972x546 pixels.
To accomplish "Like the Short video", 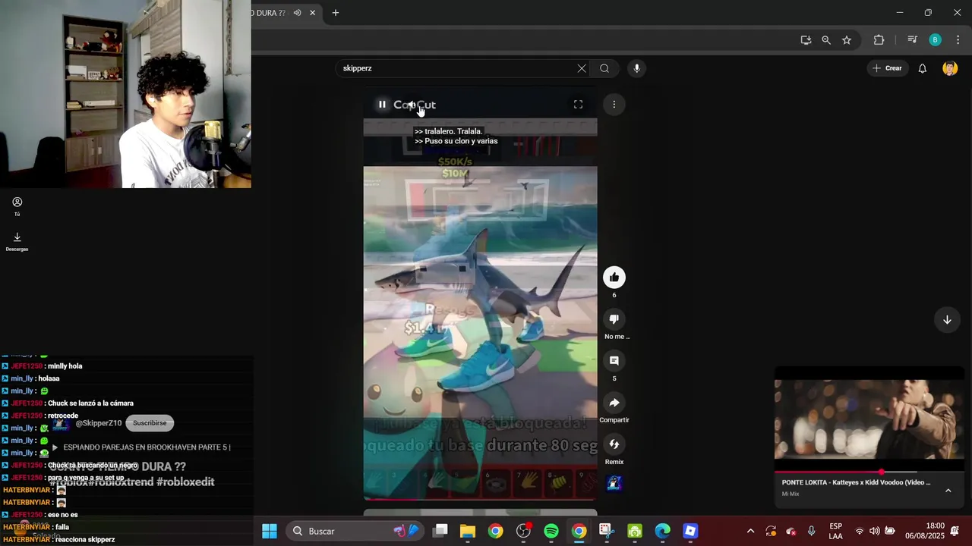I will (x=614, y=278).
